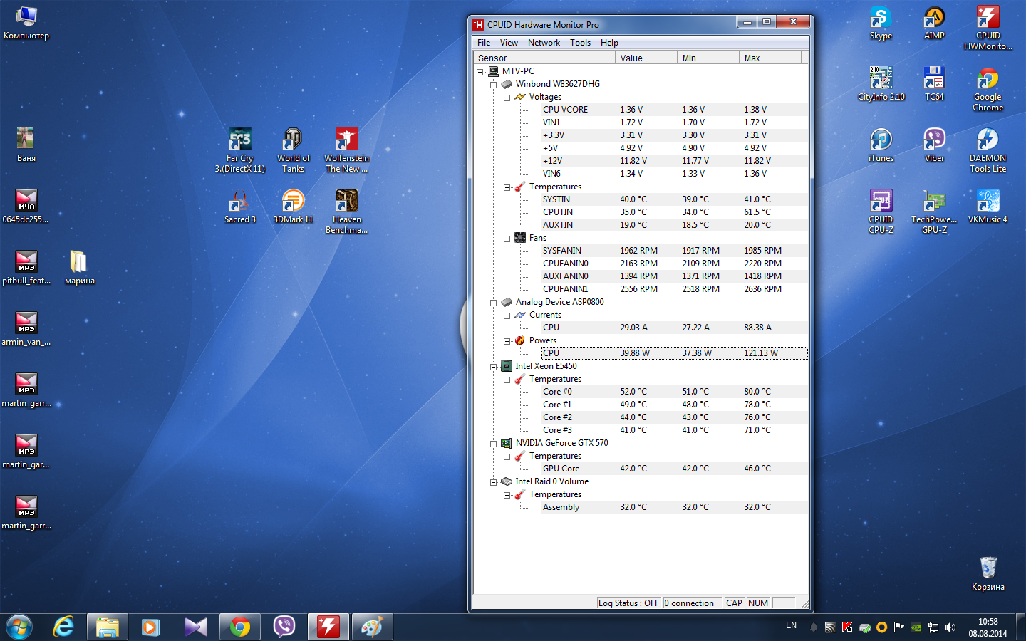This screenshot has height=641, width=1026.
Task: Select the pitbull_feat MP3 file icon
Action: coord(26,268)
